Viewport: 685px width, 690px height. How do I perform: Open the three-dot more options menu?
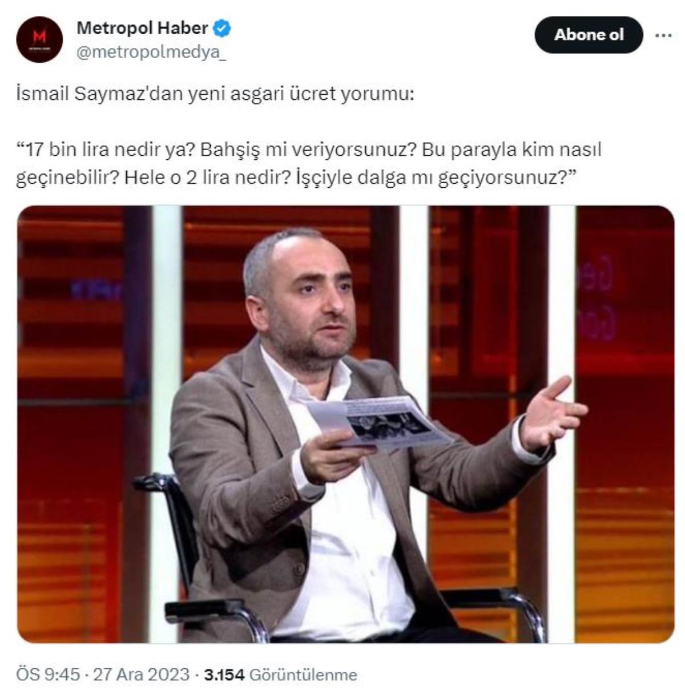[663, 35]
